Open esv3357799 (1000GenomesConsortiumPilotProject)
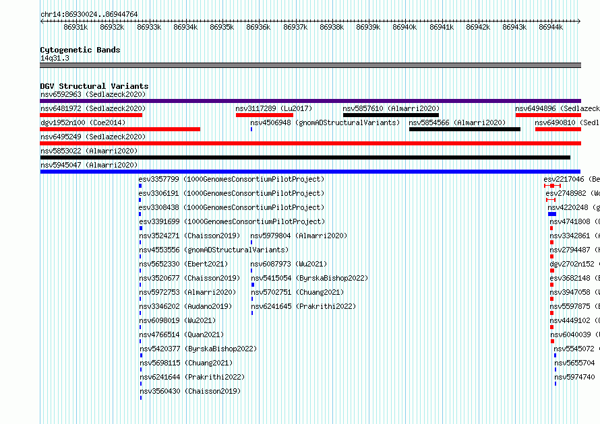Screen dimensions: 600x424 (x=231, y=179)
